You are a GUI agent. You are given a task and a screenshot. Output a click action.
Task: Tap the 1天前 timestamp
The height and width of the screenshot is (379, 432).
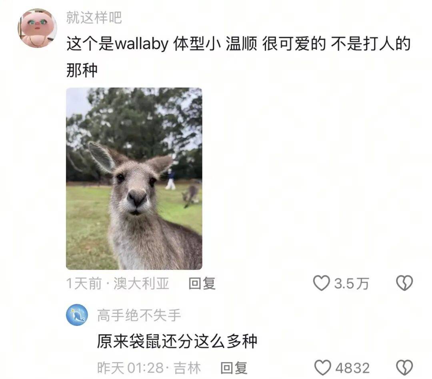(x=84, y=283)
